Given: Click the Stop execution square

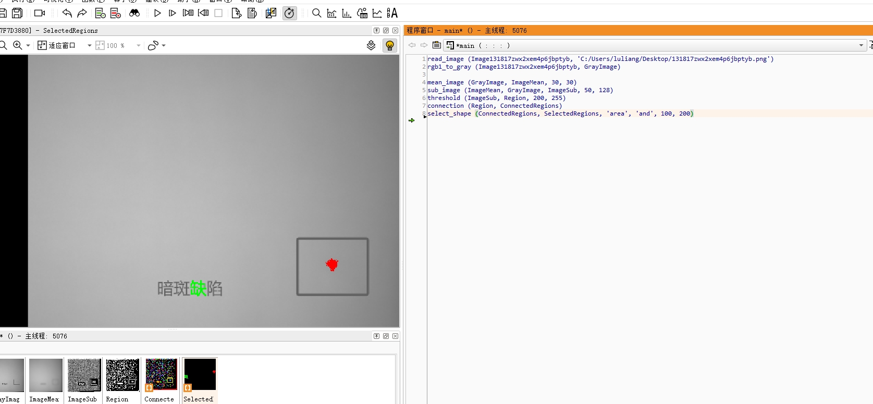Looking at the screenshot, I should coord(218,13).
